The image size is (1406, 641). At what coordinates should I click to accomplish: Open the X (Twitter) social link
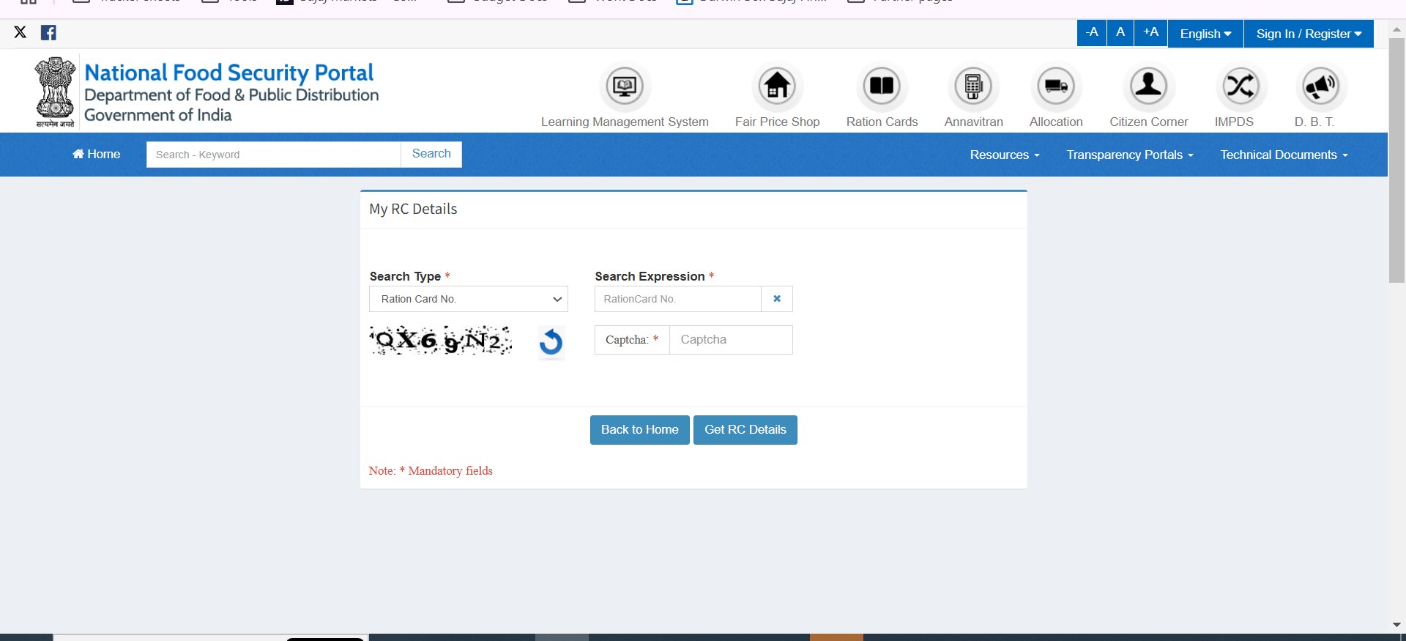tap(21, 32)
